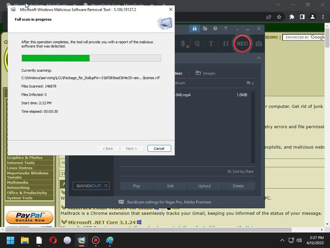Switch to Images tab in Bandicam
The width and height of the screenshot is (330, 248).
point(205,73)
